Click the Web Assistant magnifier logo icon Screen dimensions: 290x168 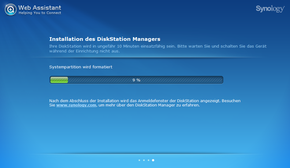click(x=10, y=9)
